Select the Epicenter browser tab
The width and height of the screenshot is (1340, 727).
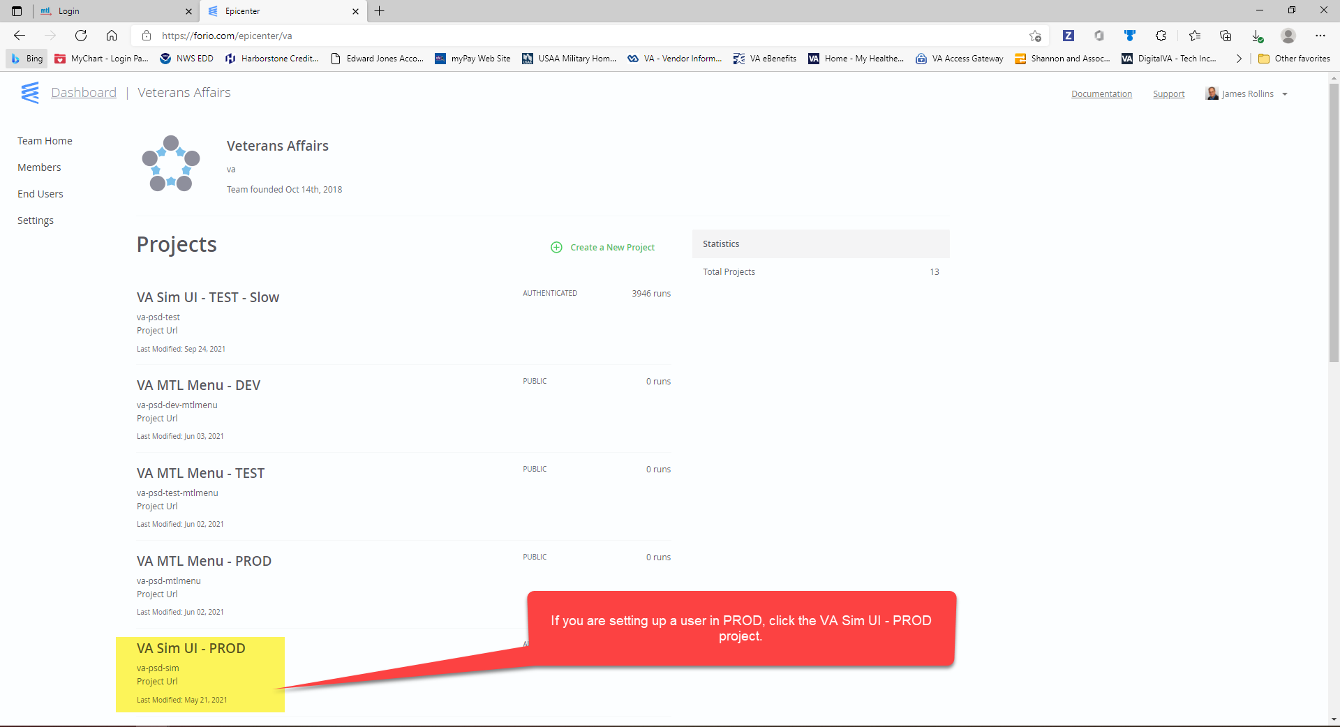283,11
